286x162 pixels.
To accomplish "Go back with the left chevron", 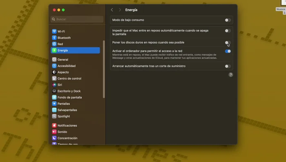I will click(112, 10).
